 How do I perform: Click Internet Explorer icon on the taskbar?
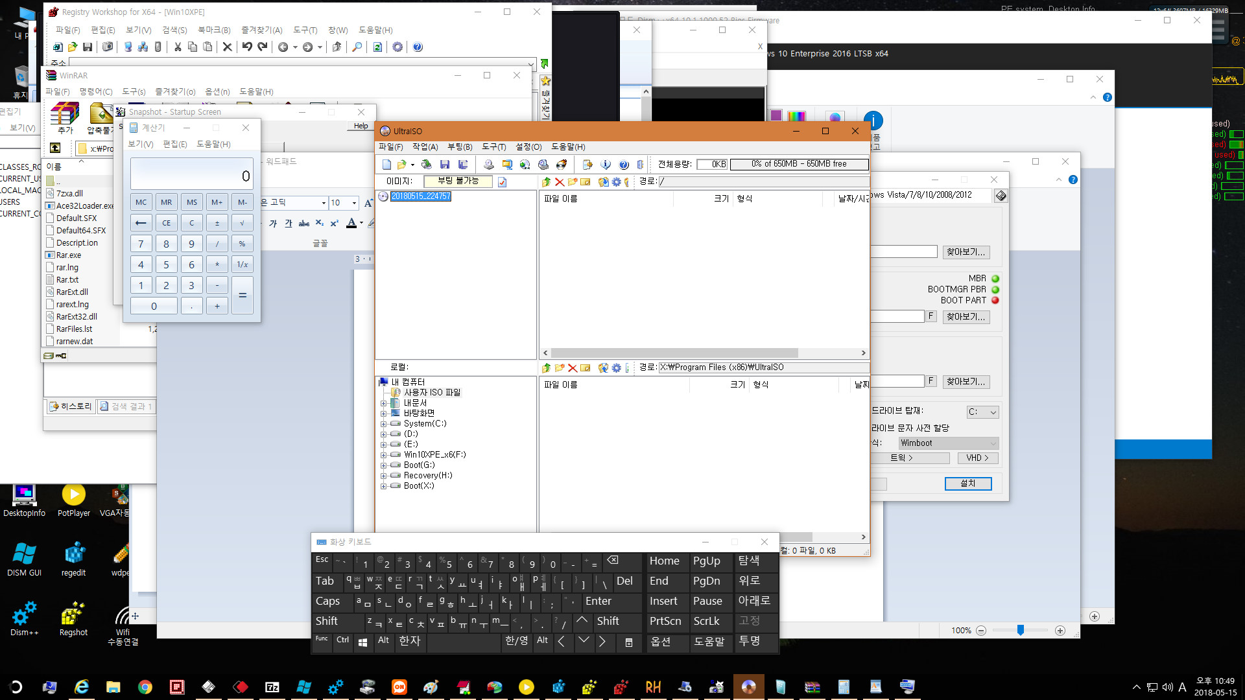[82, 687]
